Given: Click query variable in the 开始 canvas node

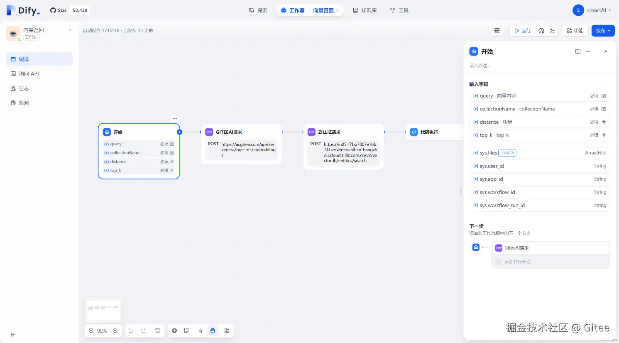Looking at the screenshot, I should coord(139,144).
